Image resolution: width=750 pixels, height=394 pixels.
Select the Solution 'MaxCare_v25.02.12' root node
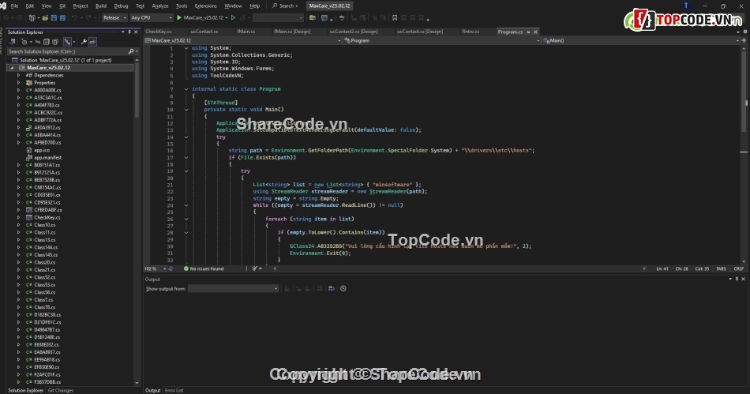[66, 60]
